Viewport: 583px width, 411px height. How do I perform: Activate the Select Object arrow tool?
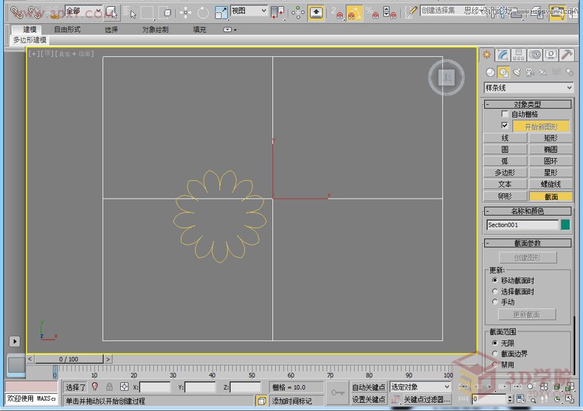pos(111,12)
